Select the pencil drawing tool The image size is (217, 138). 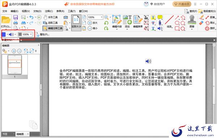(x=201, y=17)
